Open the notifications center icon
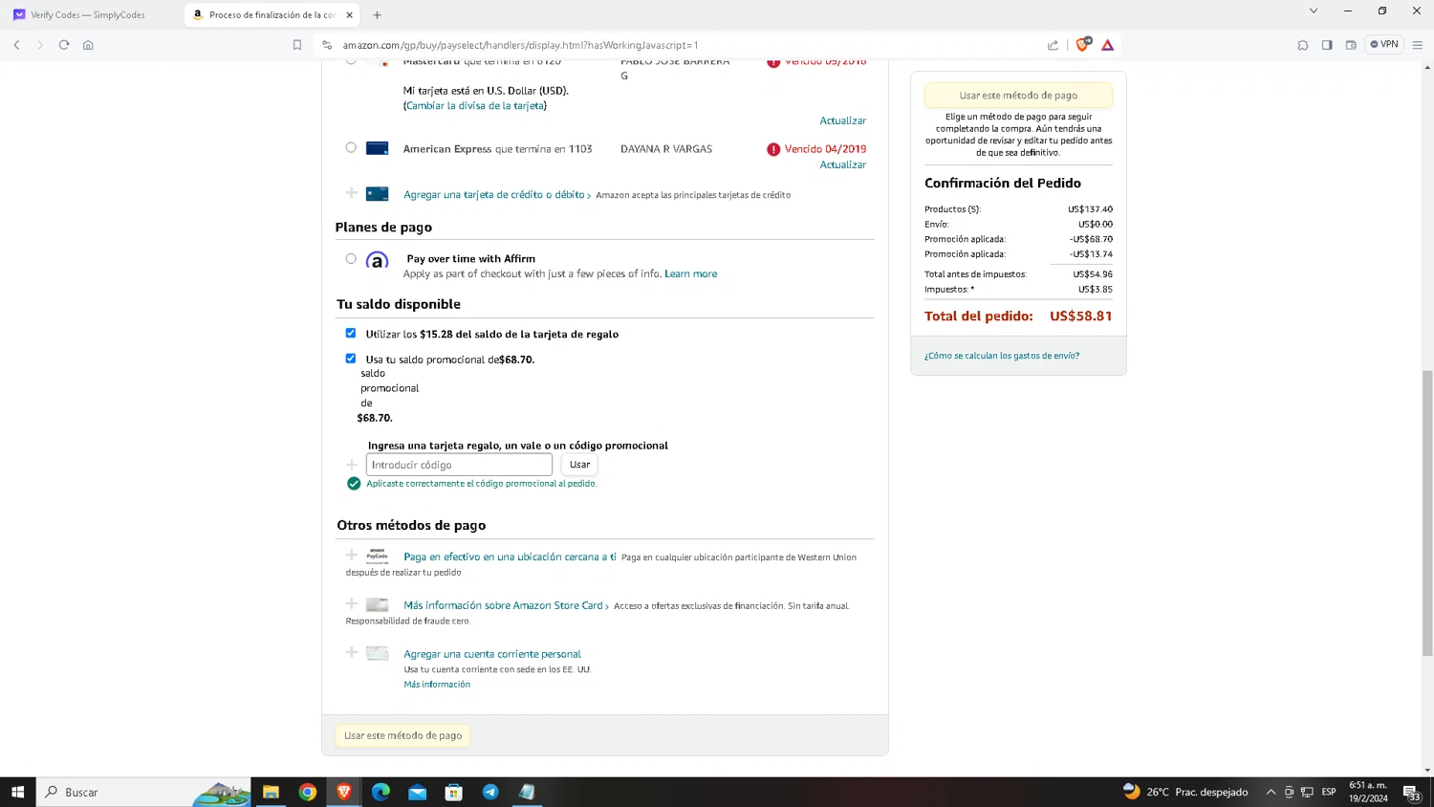 coord(1411,792)
